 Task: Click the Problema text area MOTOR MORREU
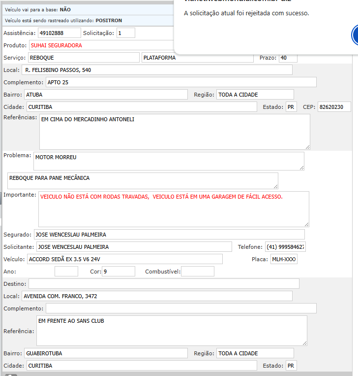click(x=169, y=161)
